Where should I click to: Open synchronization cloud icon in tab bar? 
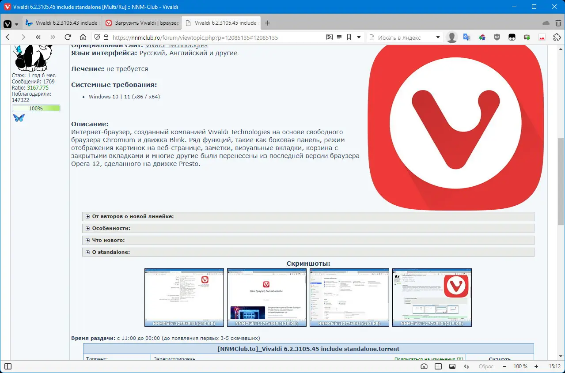[546, 23]
